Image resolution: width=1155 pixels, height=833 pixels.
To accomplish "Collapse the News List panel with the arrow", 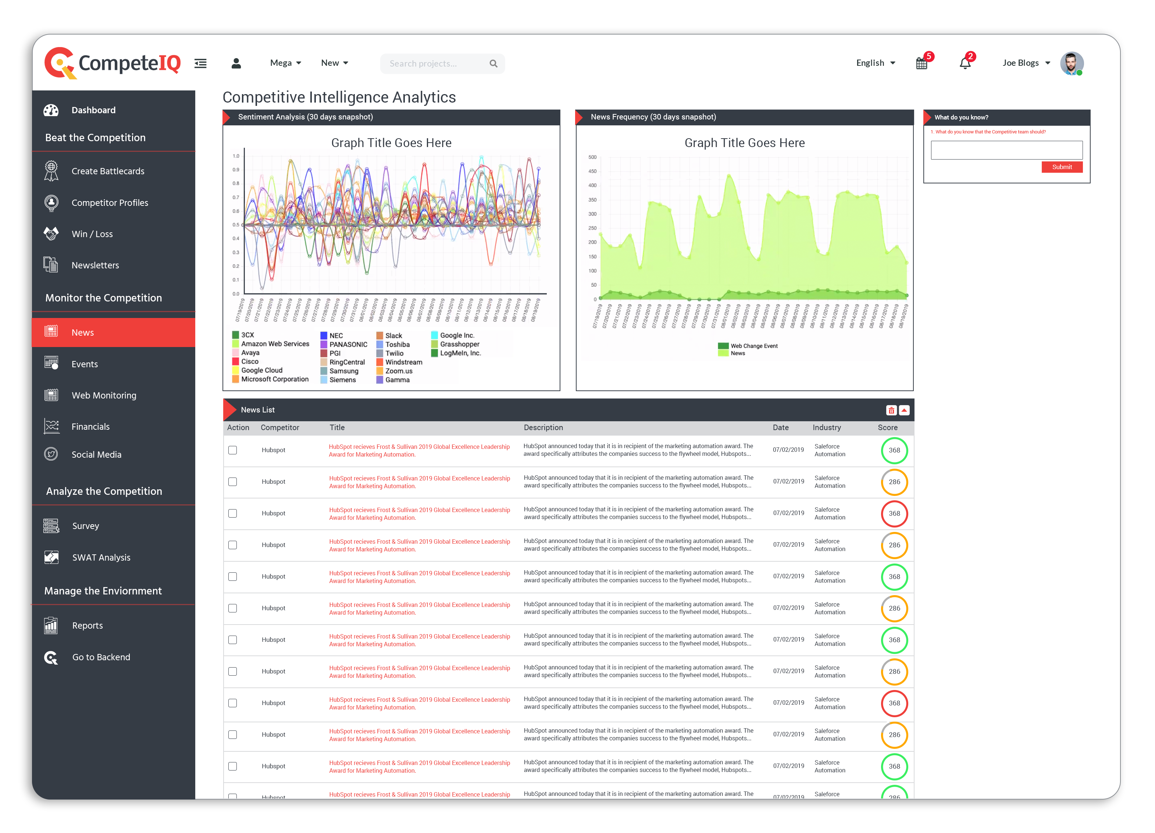I will click(904, 410).
